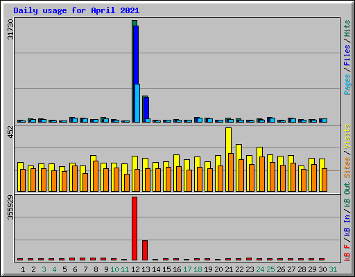Click day label 26 on the x-axis
355x277 pixels.
(x=281, y=269)
